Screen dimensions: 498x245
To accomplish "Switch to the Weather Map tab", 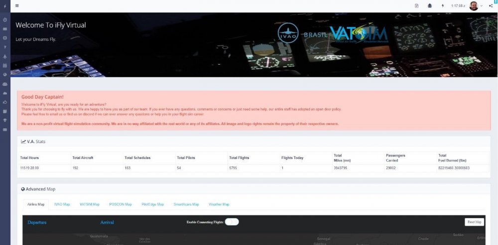I will click(219, 204).
